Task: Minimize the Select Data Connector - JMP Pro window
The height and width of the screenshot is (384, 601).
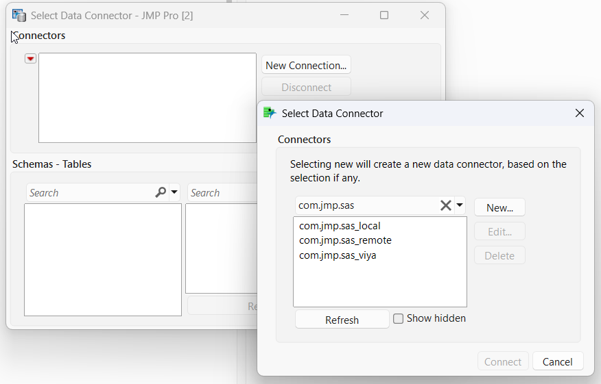Action: click(x=344, y=15)
